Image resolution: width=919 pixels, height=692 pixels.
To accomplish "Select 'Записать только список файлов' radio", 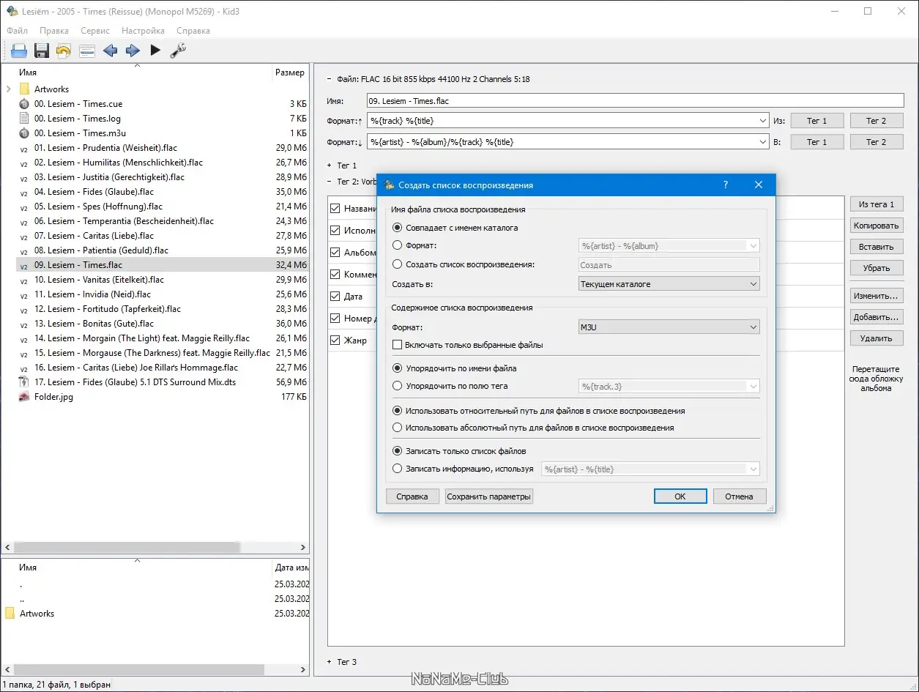I will point(398,451).
